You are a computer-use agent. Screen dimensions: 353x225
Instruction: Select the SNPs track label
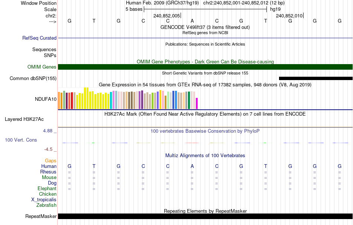[x=50, y=55]
